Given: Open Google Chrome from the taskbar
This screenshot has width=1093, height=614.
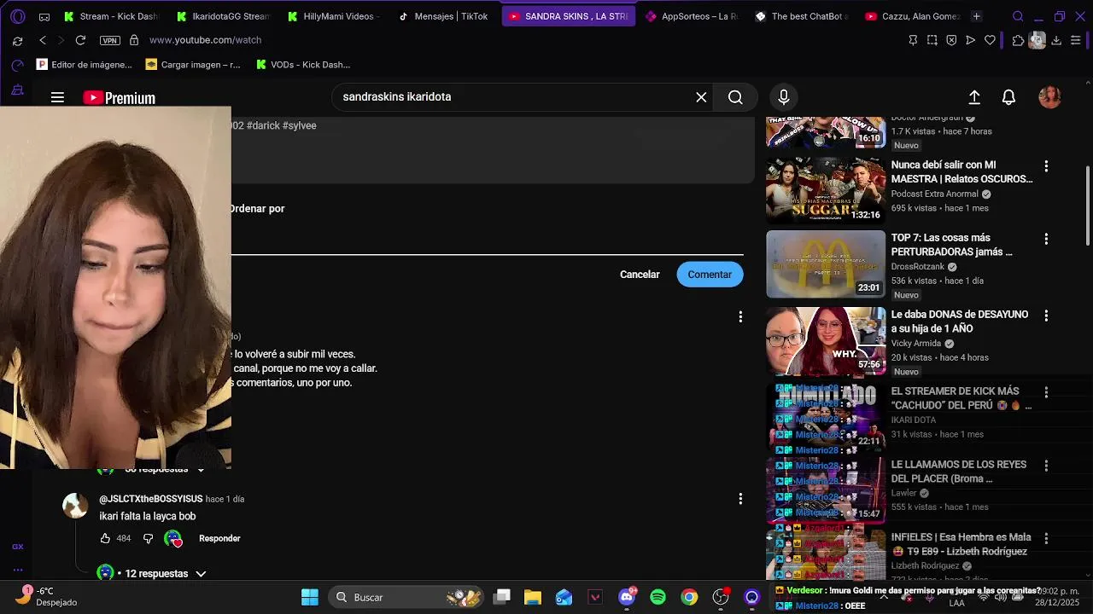Looking at the screenshot, I should coord(689,597).
